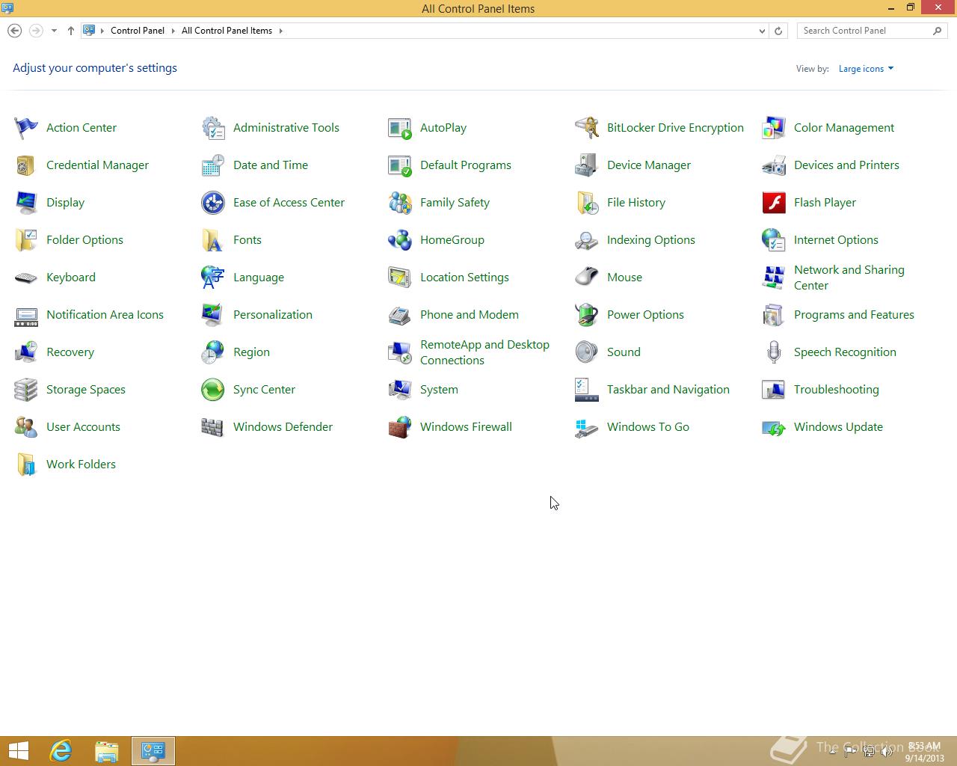
Task: Open the Network and Sharing Center link
Action: coord(849,278)
